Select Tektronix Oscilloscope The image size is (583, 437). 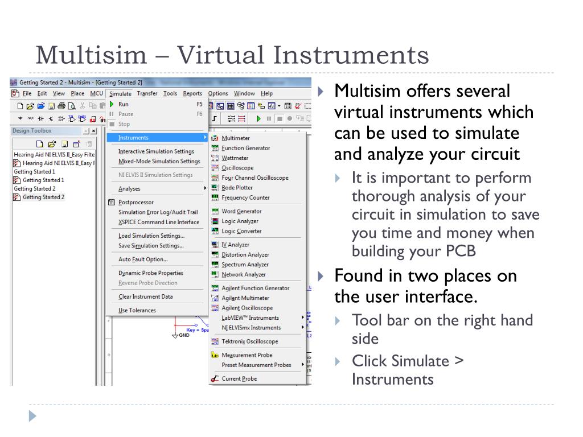(x=257, y=341)
